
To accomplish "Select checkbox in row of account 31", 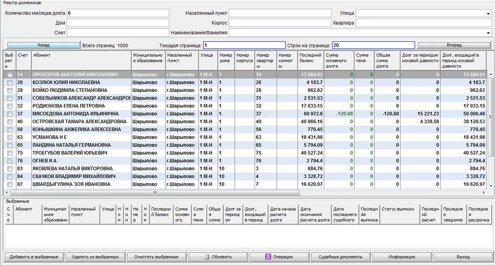I will pyautogui.click(x=10, y=99).
